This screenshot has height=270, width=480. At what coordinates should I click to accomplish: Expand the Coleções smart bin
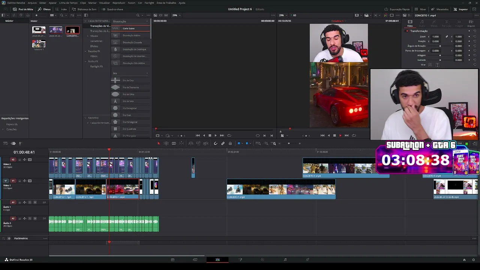click(3, 129)
